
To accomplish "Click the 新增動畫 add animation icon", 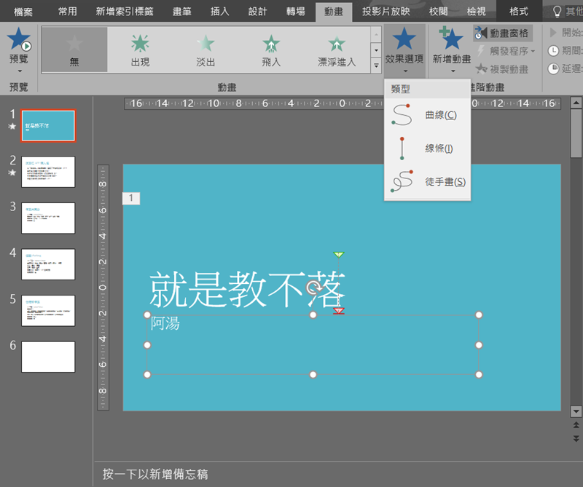I will 452,42.
